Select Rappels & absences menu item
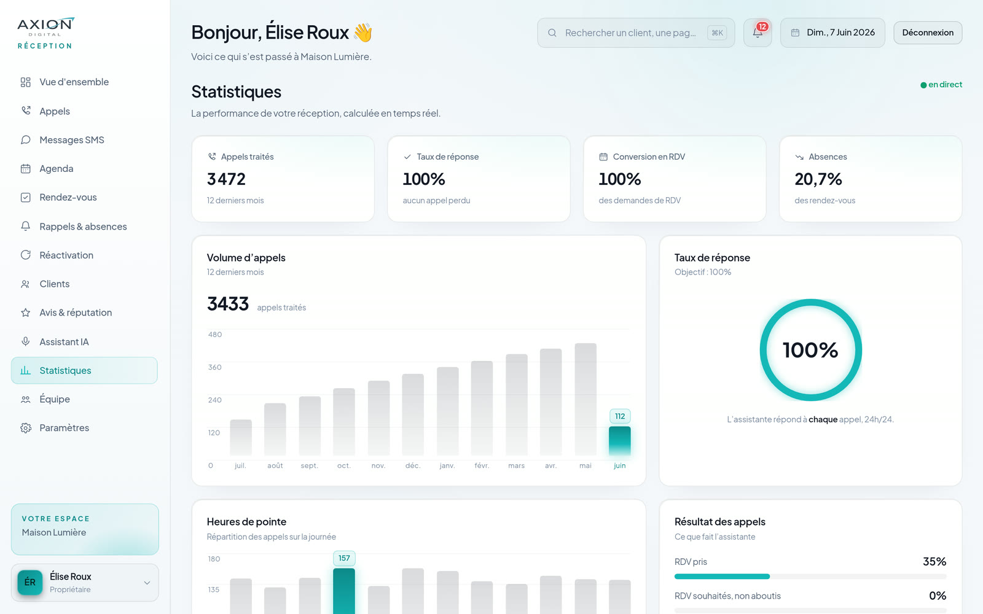983x614 pixels. point(84,227)
